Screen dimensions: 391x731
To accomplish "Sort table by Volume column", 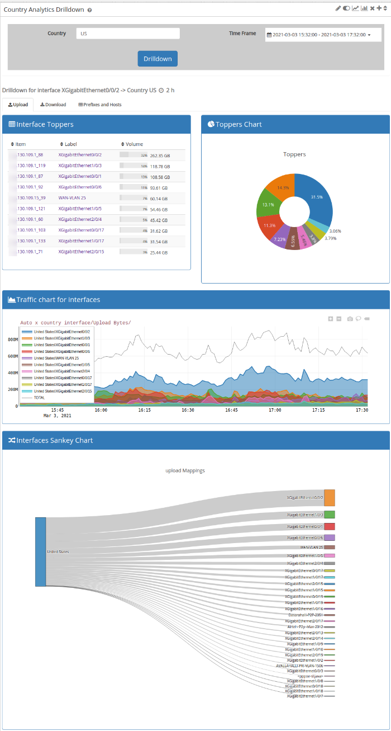I will coord(132,144).
